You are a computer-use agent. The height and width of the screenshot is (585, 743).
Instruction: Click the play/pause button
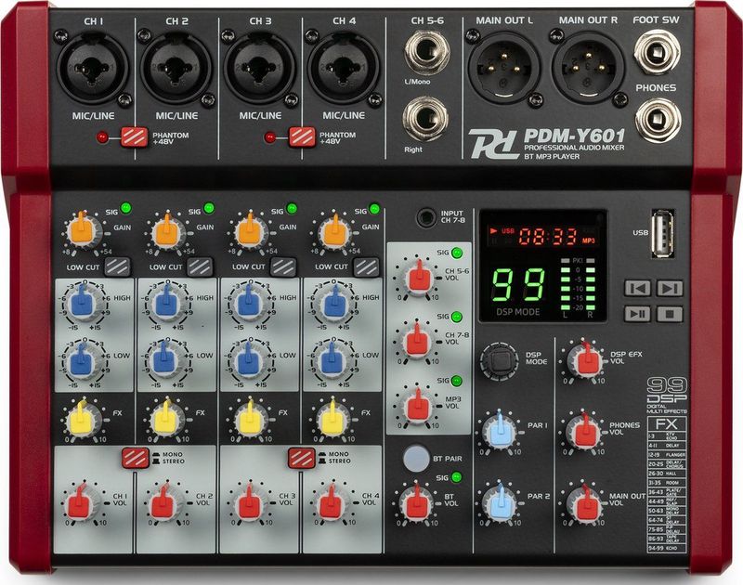click(x=637, y=314)
